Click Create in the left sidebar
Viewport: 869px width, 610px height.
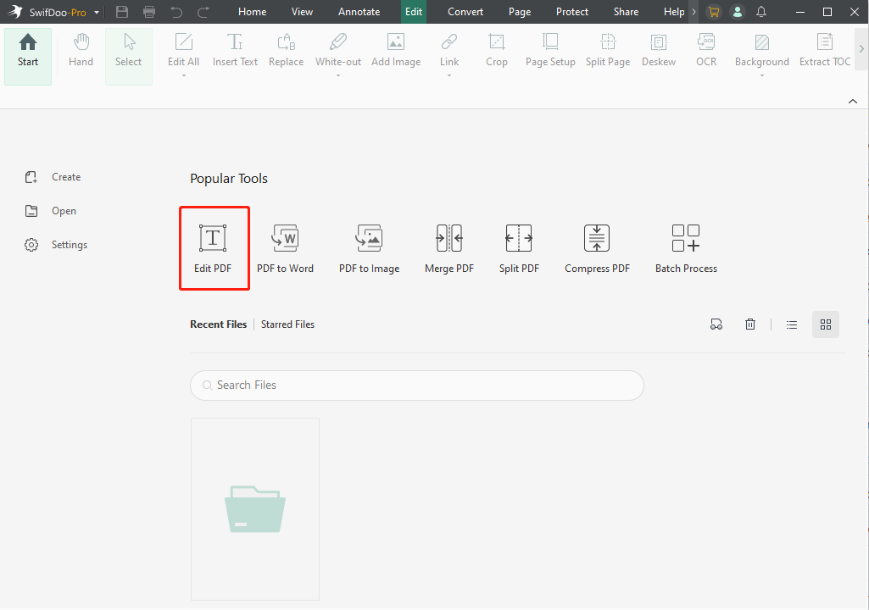[x=65, y=177]
